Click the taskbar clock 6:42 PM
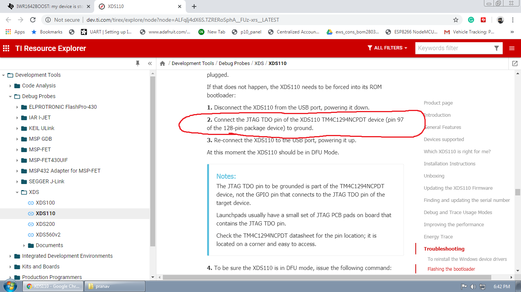Screen dimensions: 521x292 [x=502, y=286]
